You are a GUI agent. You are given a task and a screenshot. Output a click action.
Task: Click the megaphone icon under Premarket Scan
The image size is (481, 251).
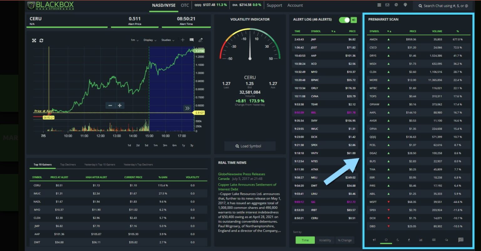(x=374, y=240)
